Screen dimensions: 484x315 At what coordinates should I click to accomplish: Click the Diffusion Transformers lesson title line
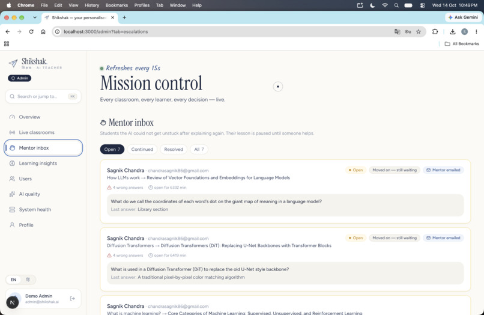(219, 245)
